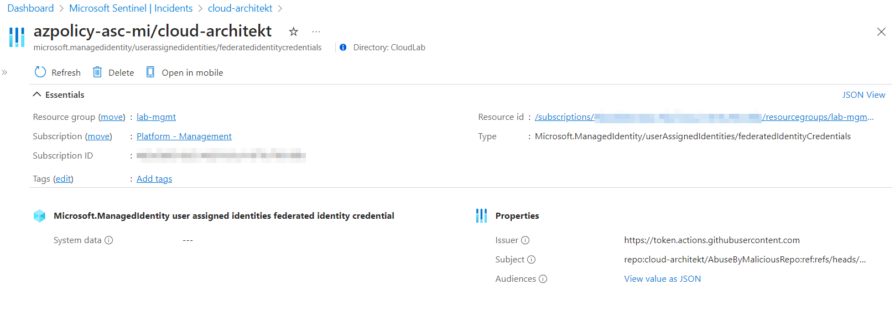Open Platform - Management subscription link
Screen dimensions: 895x316
point(184,136)
